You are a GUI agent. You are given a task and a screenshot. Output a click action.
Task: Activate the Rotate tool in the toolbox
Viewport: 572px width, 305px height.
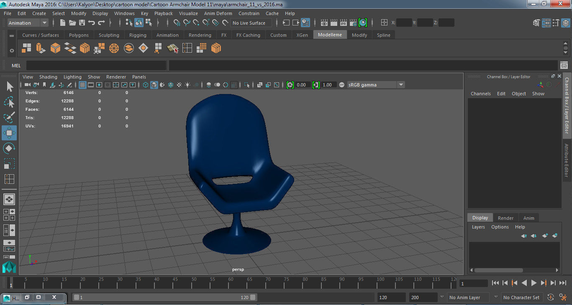point(9,148)
